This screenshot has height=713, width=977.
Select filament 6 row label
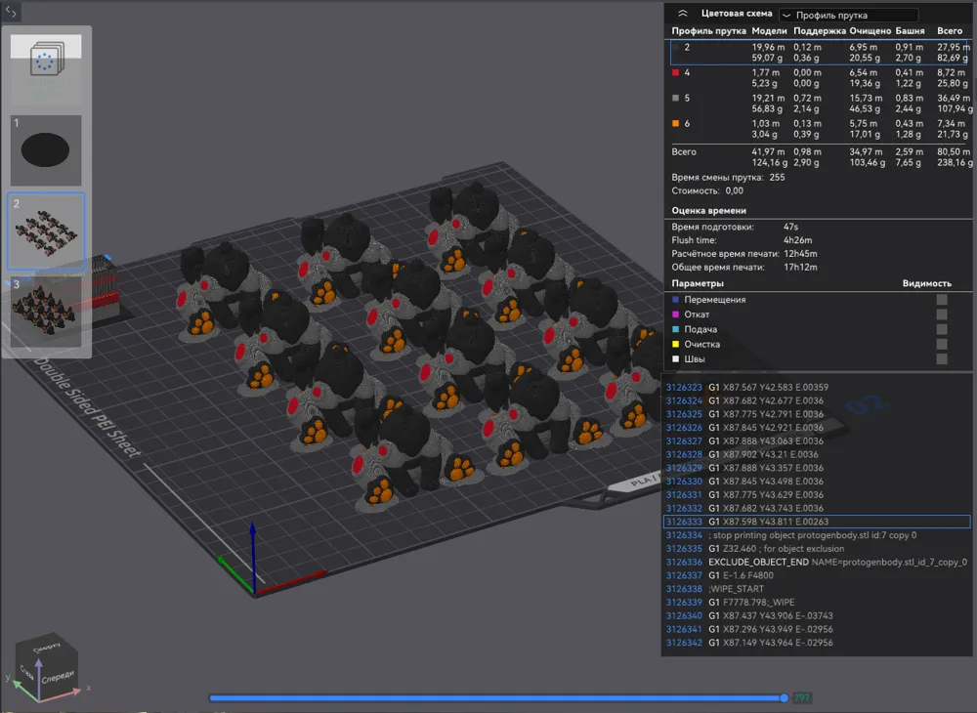pyautogui.click(x=687, y=124)
